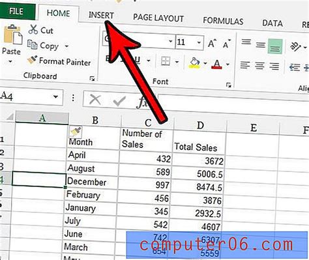This screenshot has height=260, width=309.
Task: Expand the Copy dropdown arrow
Action: 66,46
